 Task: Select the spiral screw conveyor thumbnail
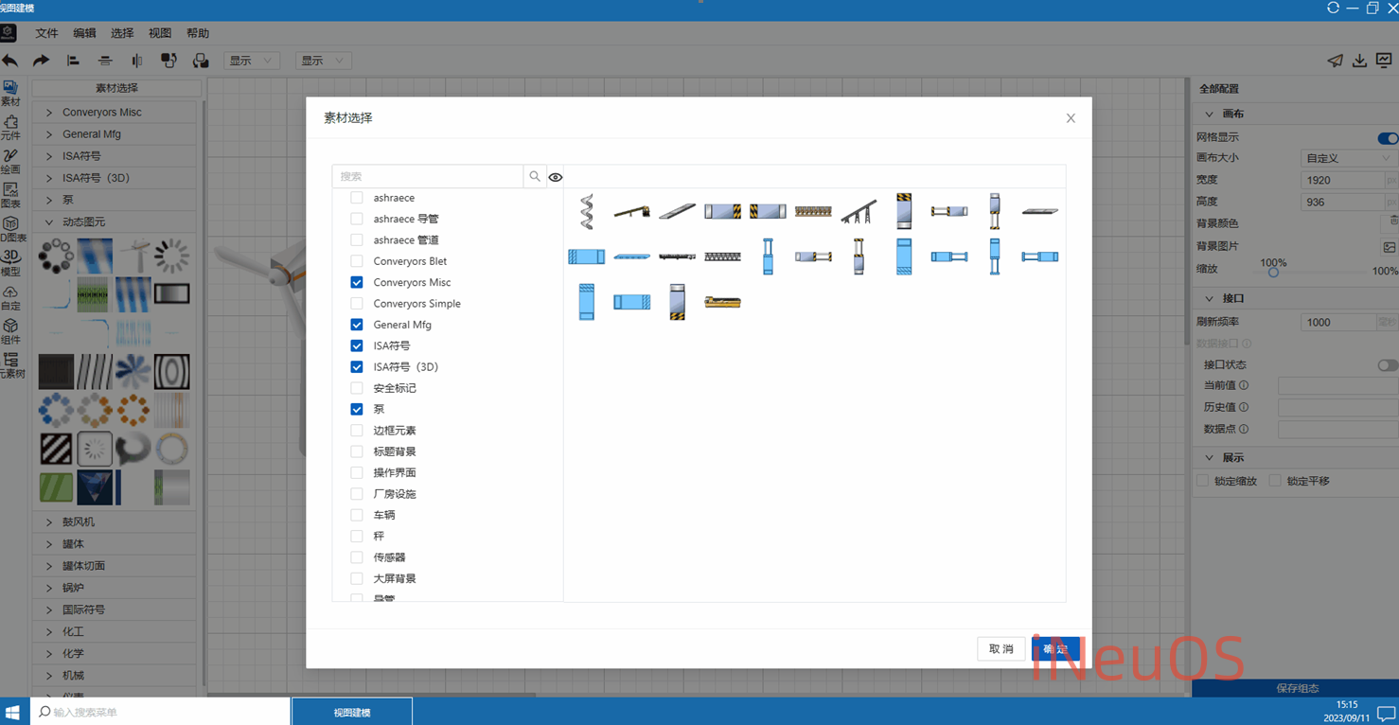pos(587,211)
